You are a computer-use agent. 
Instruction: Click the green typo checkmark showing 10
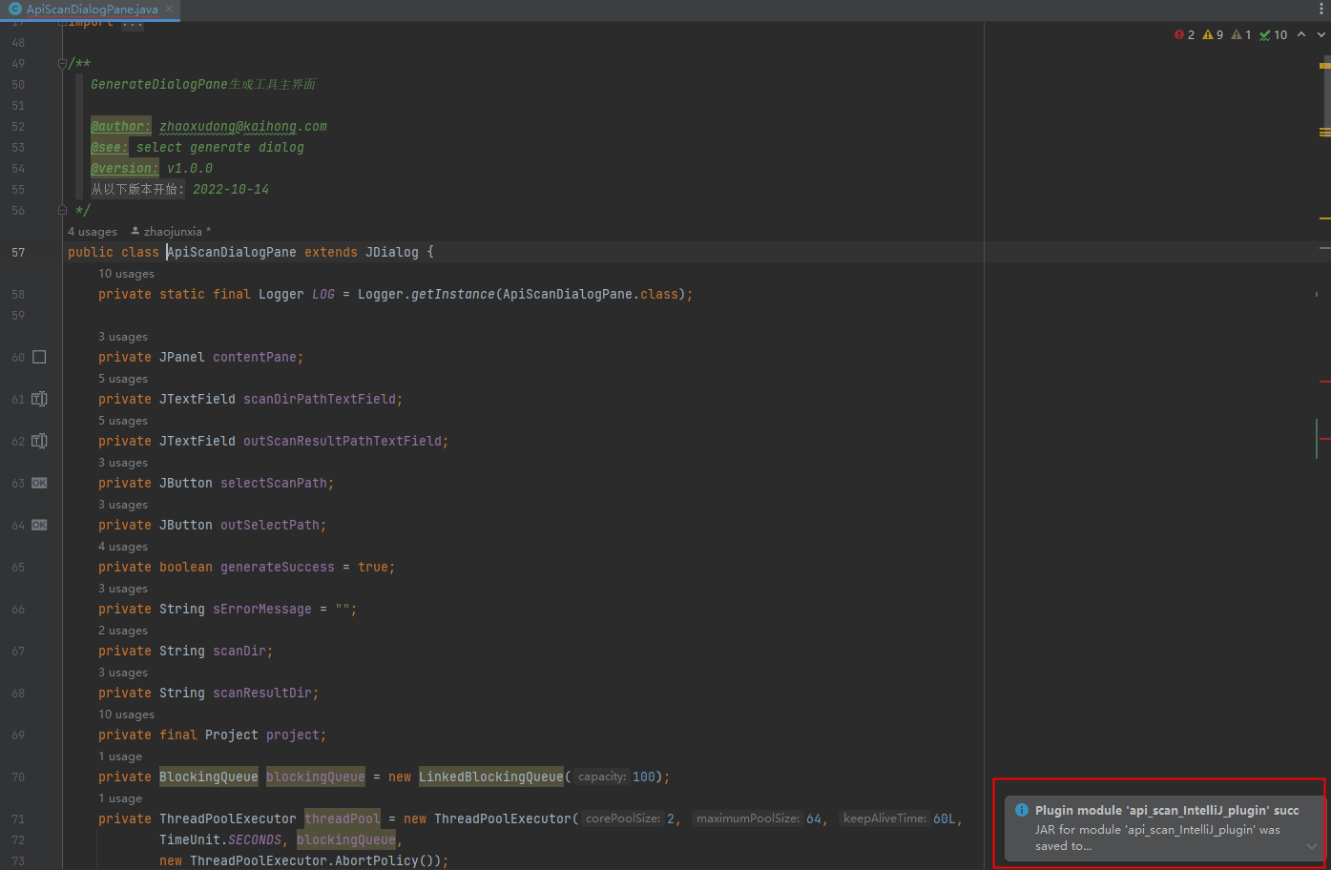coord(1273,34)
